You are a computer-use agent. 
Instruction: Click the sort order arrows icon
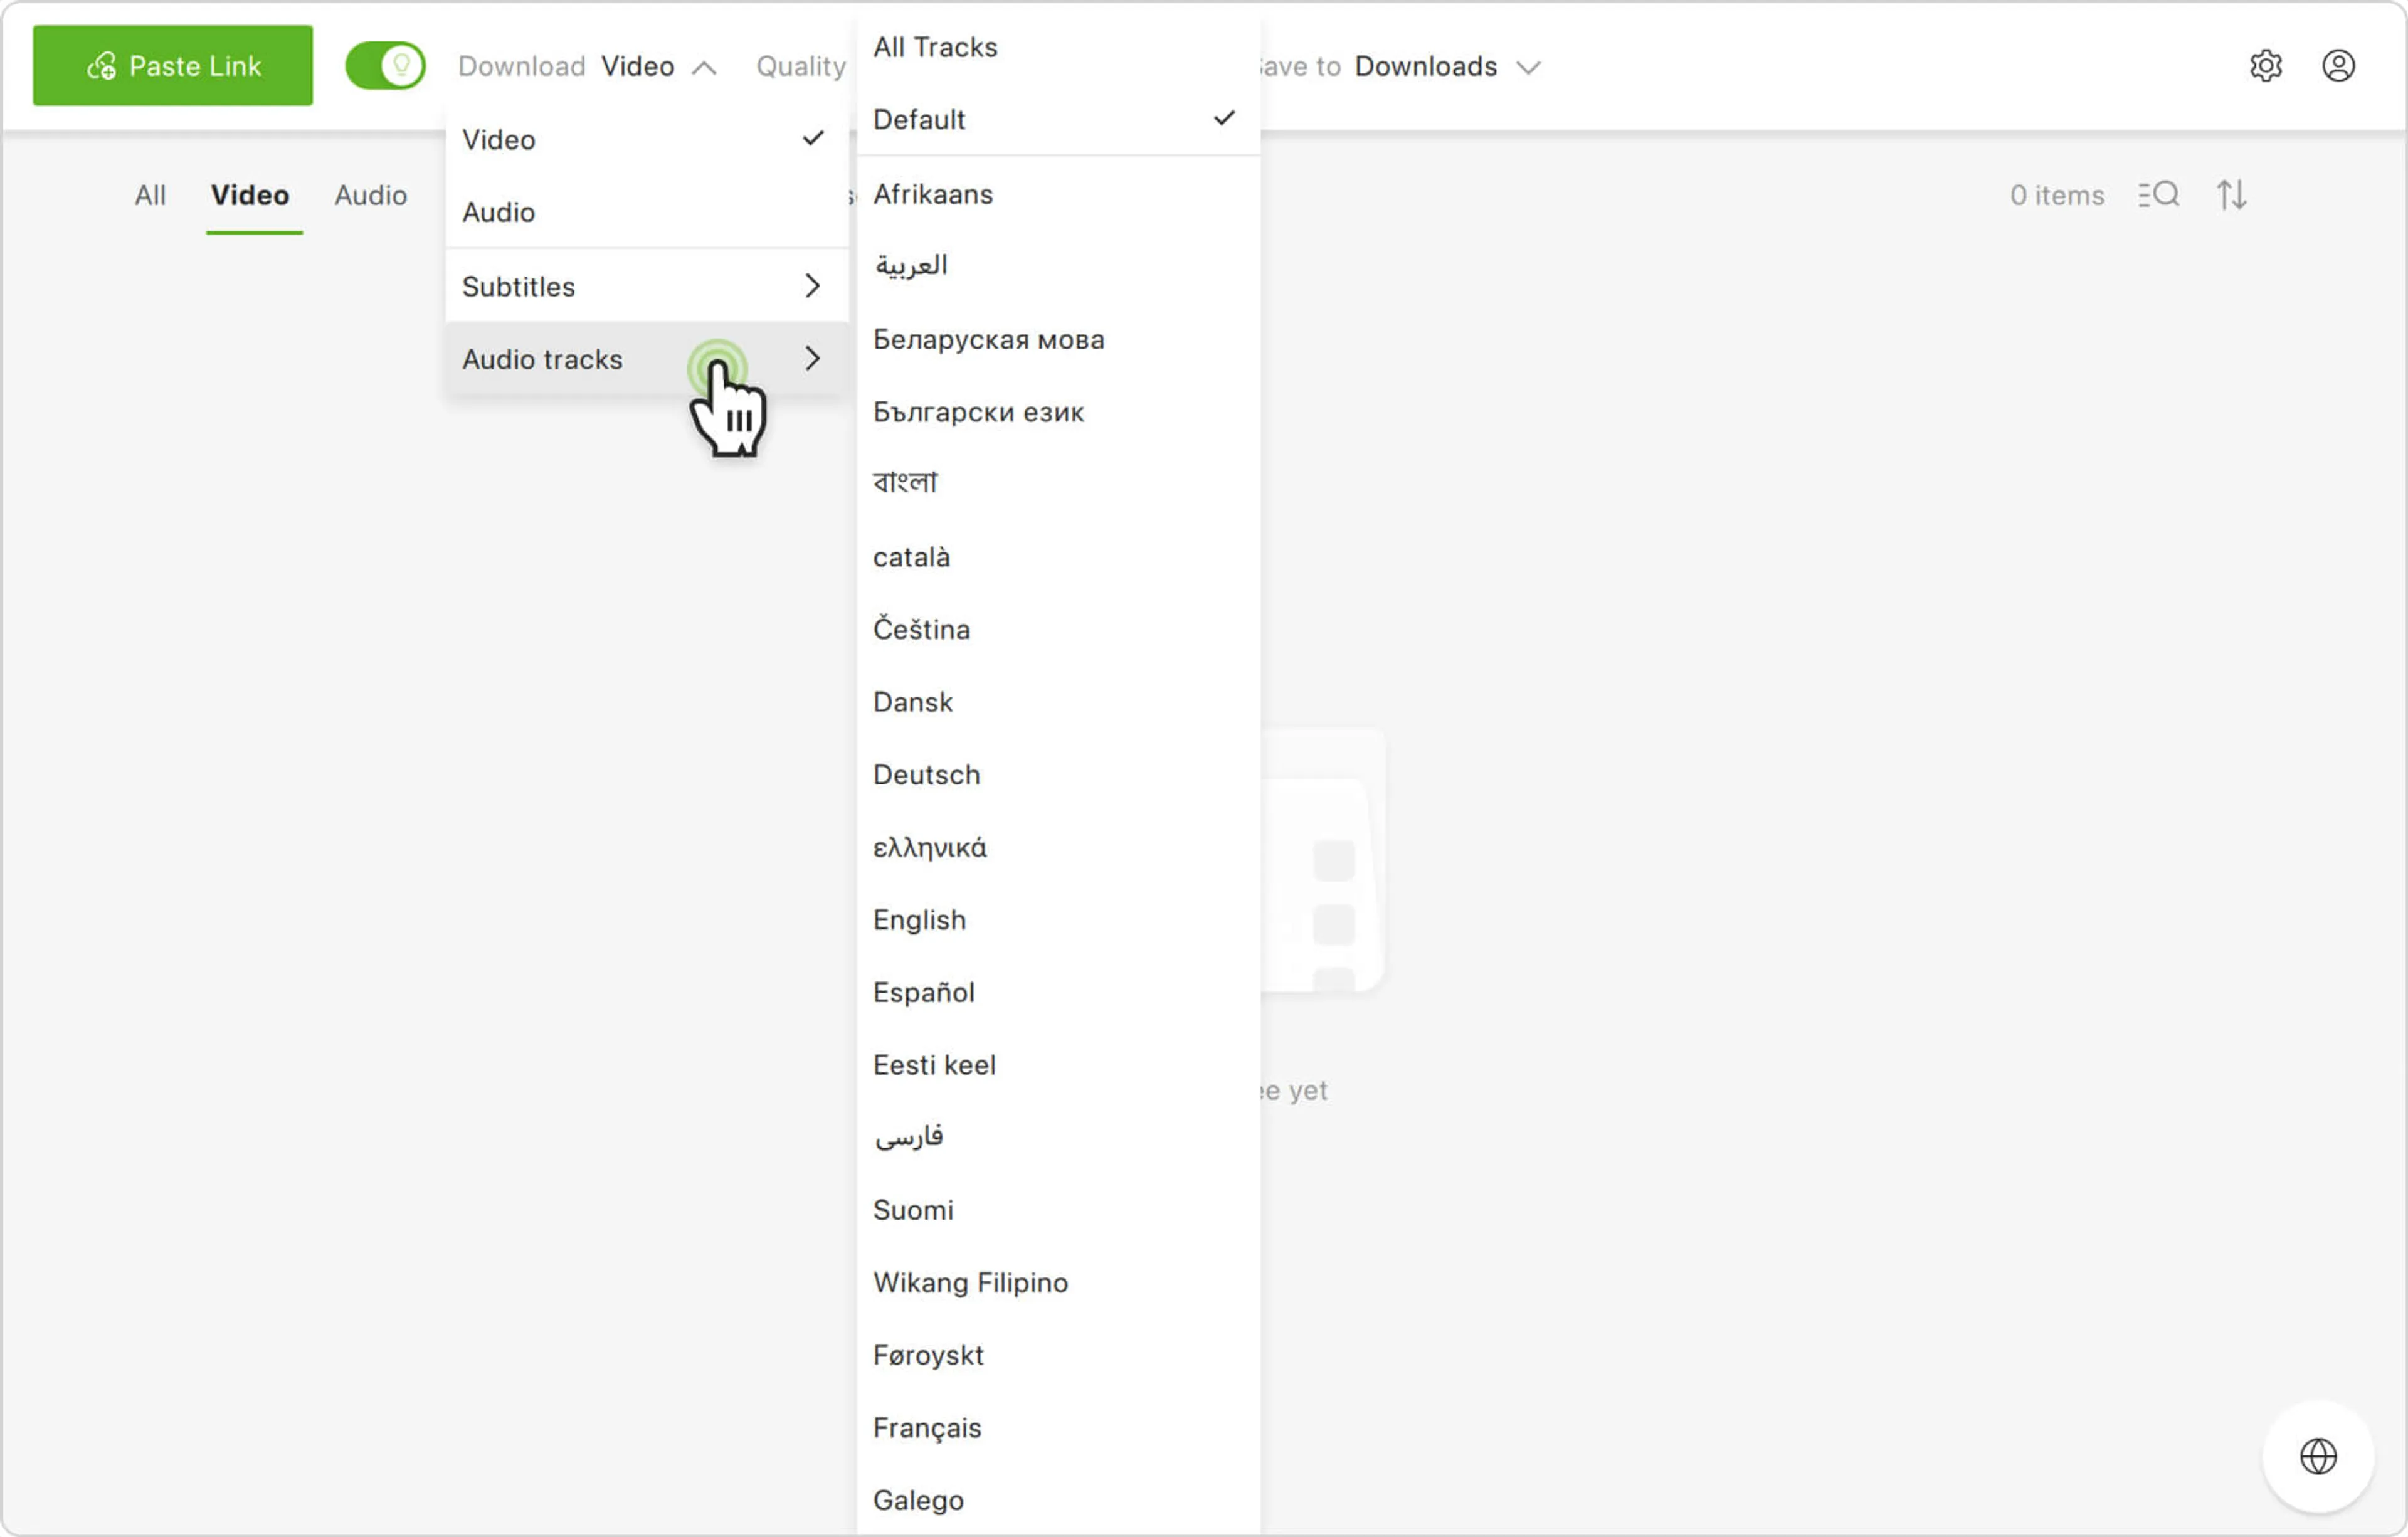2231,194
